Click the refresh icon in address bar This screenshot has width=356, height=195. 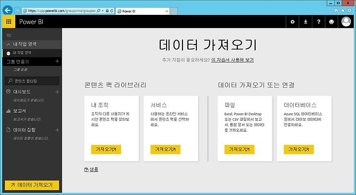(112, 11)
